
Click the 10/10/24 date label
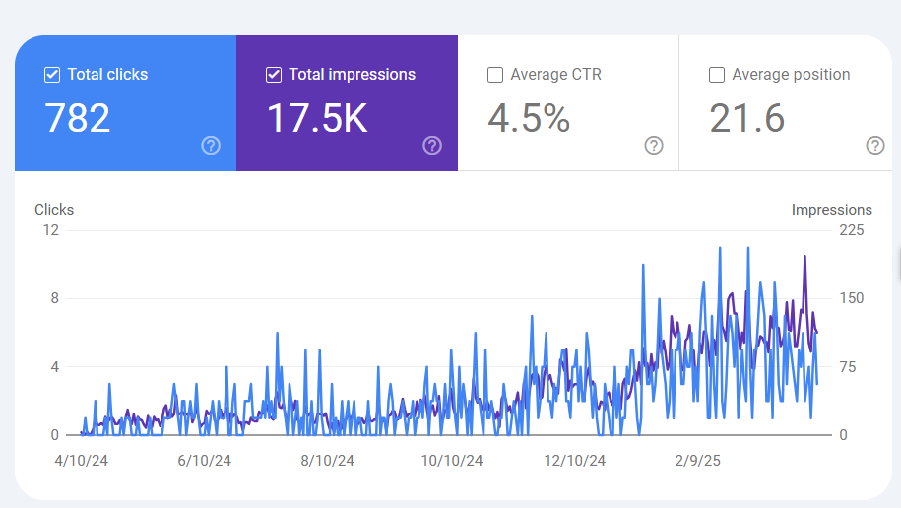[x=452, y=460]
